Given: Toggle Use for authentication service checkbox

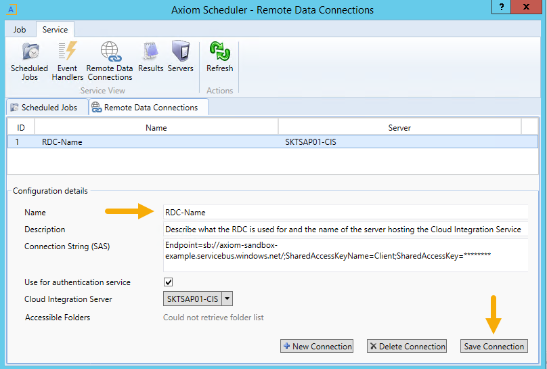Looking at the screenshot, I should click(x=168, y=282).
